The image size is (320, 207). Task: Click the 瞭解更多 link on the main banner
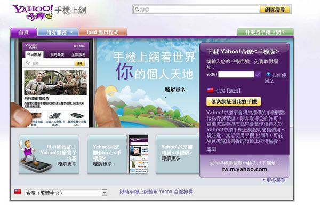pos(175,90)
